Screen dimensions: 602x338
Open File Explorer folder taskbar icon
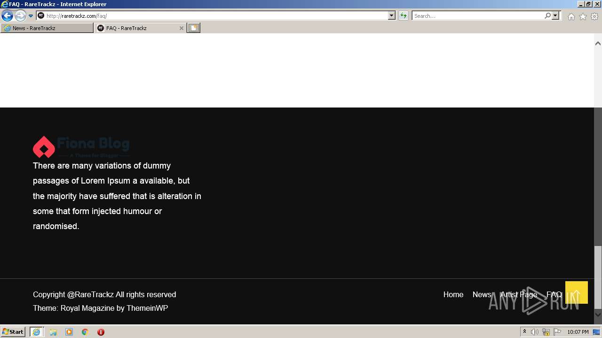pyautogui.click(x=53, y=332)
